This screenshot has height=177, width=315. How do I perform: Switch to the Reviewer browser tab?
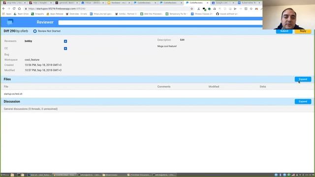(x=119, y=3)
